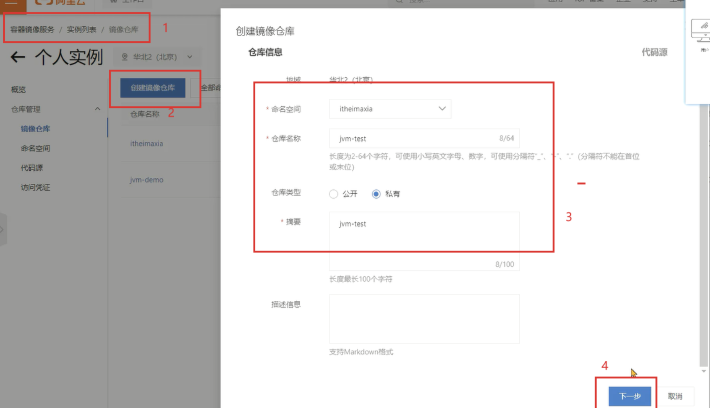
Task: Open 访问凭证 in the sidebar
Action: 35,187
